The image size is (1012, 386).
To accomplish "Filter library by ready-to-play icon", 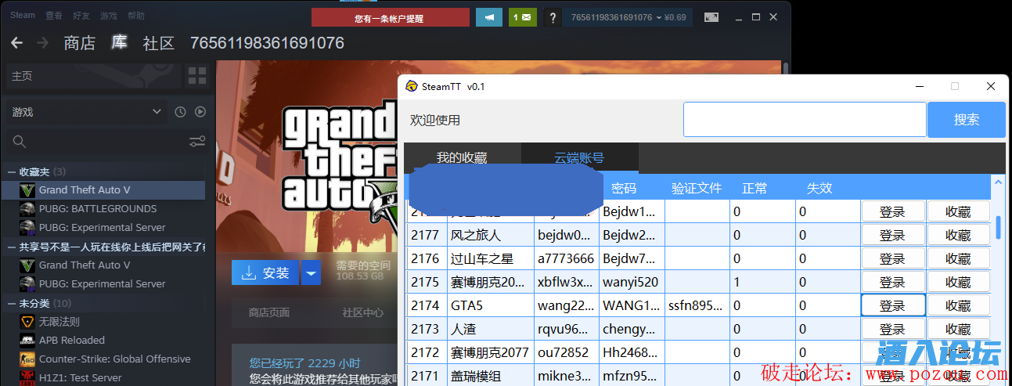I will point(200,112).
